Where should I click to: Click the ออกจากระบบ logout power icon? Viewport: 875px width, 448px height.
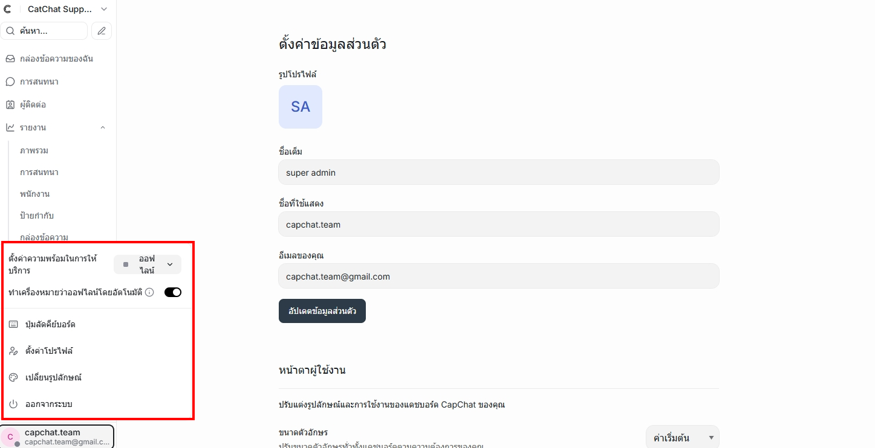tap(13, 403)
